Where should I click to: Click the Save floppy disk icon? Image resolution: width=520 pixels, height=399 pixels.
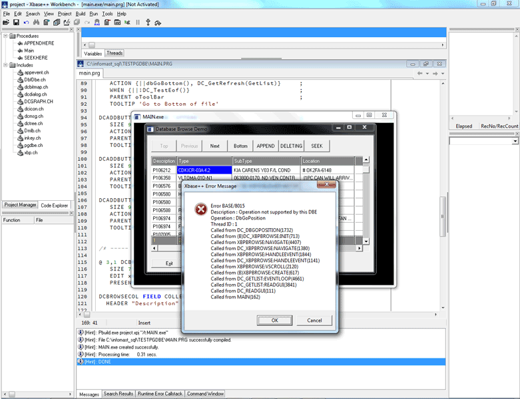[x=16, y=23]
